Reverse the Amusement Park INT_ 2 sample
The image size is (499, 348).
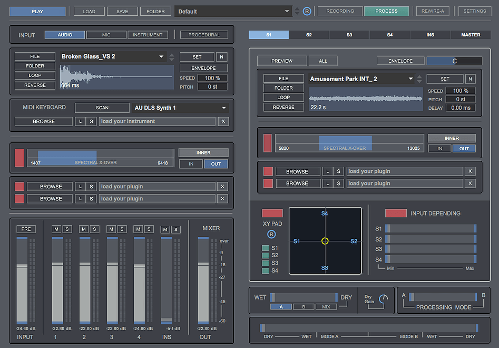[x=283, y=107]
